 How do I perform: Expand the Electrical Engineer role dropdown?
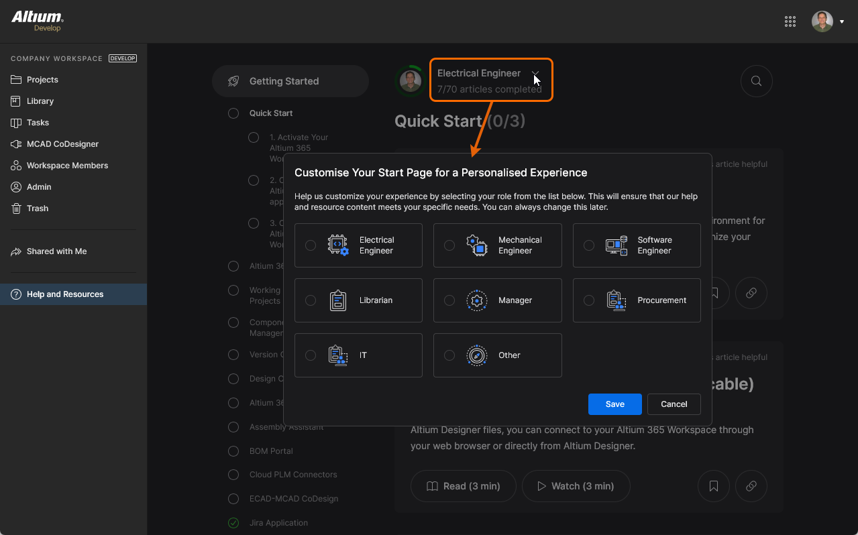[535, 73]
